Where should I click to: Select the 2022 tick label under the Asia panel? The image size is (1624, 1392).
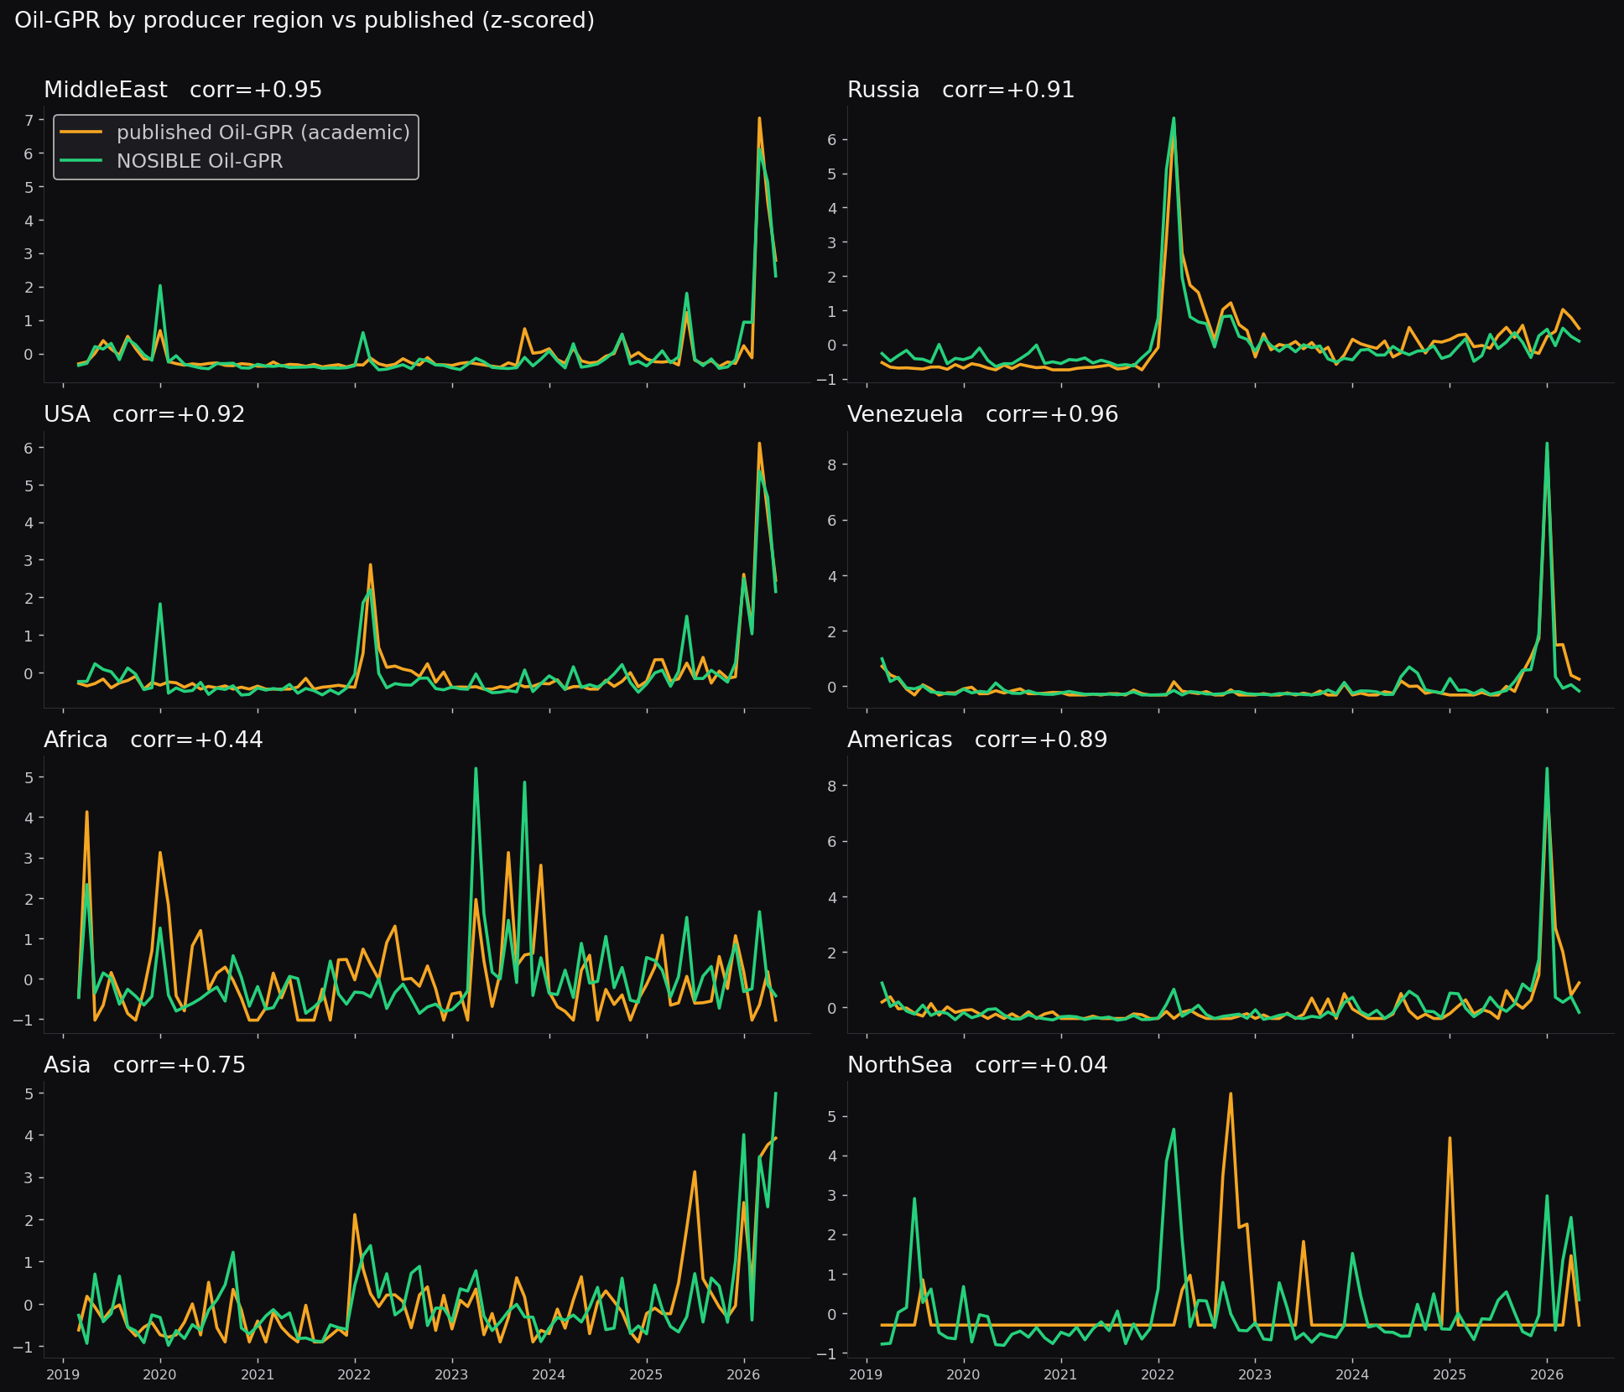click(x=354, y=1374)
